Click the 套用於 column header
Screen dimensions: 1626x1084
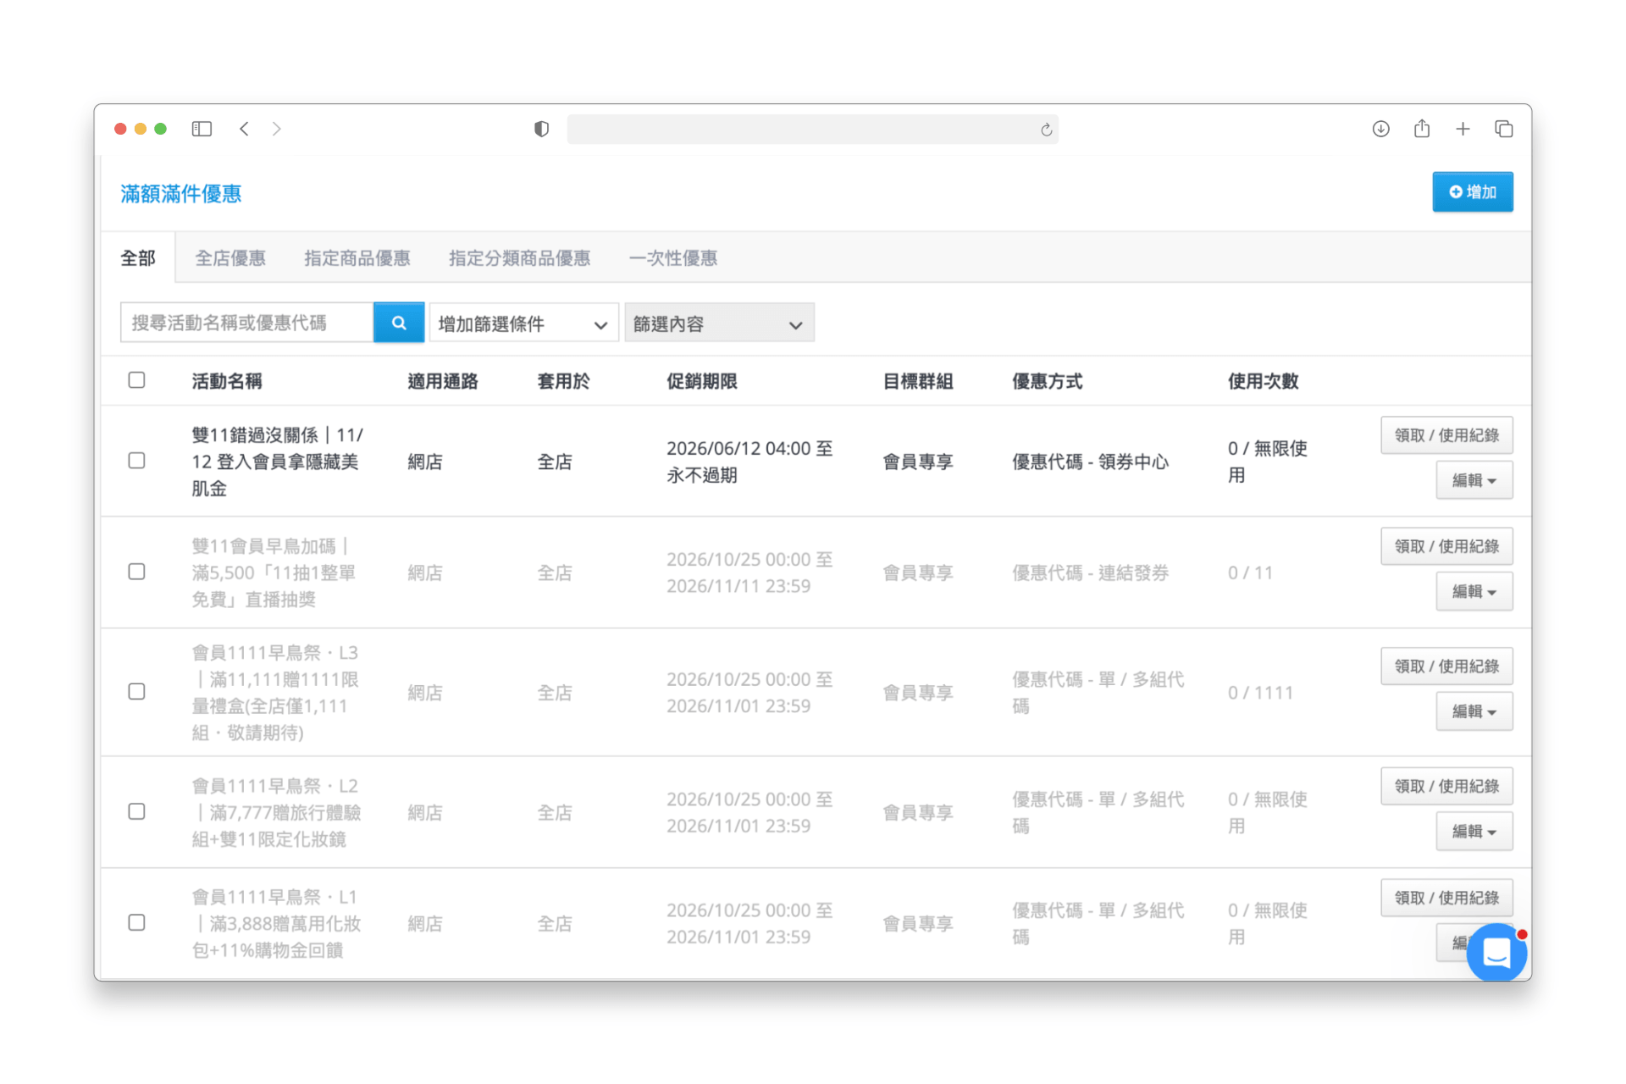click(563, 381)
